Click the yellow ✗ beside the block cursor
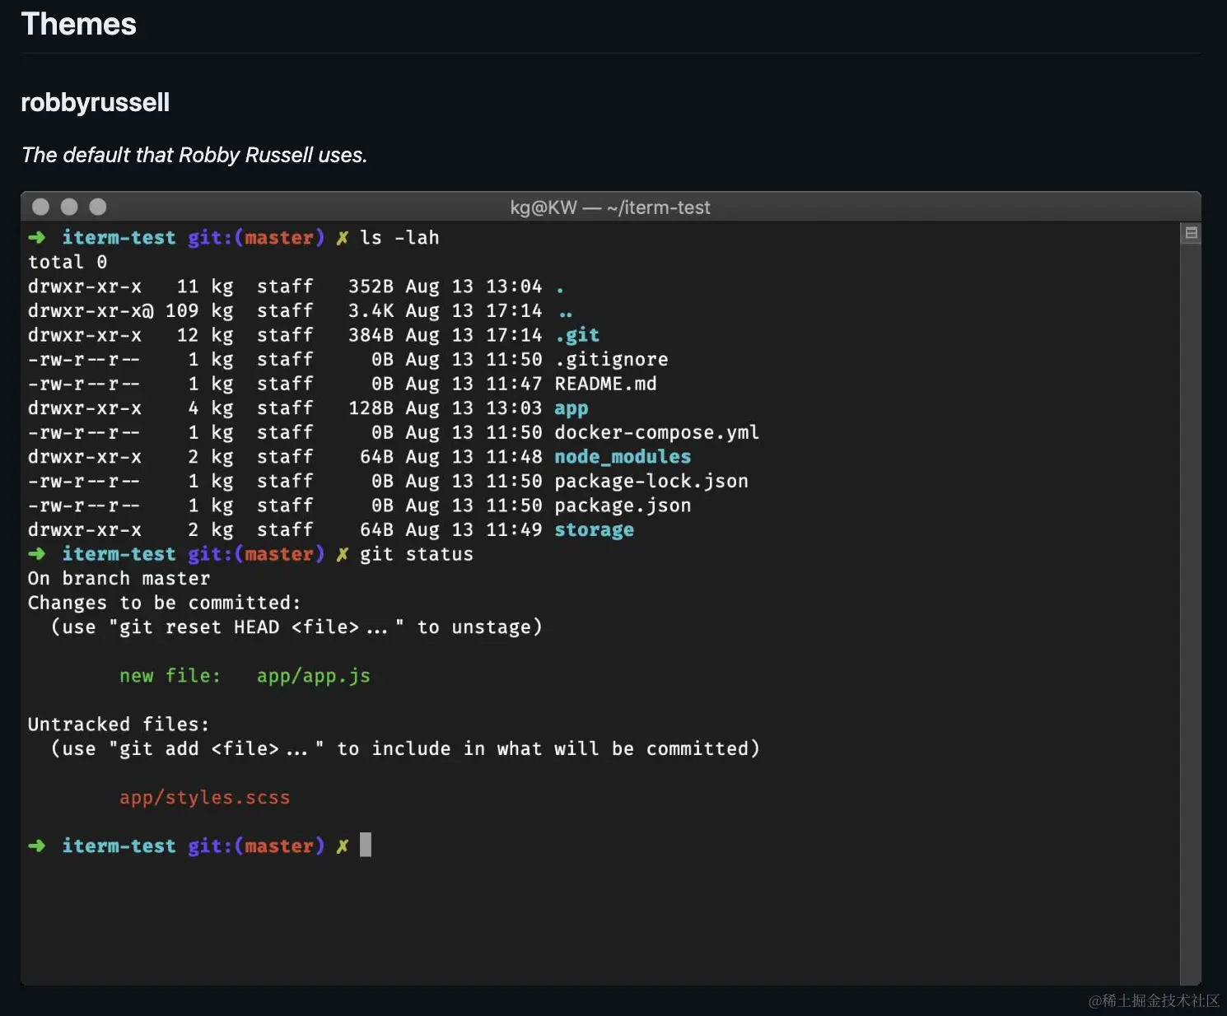Viewport: 1227px width, 1016px height. pyautogui.click(x=342, y=846)
